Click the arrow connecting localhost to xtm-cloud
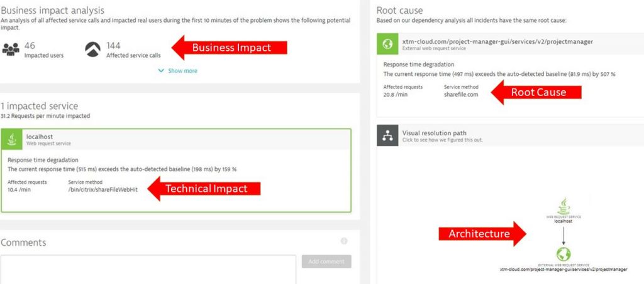 point(563,235)
